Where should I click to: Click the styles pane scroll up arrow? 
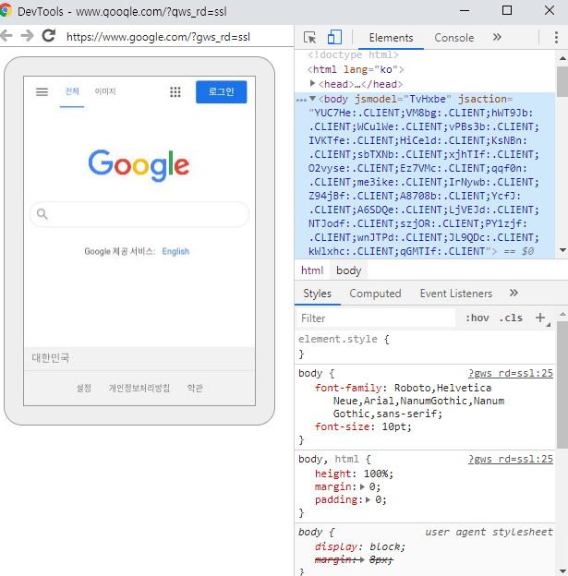562,314
